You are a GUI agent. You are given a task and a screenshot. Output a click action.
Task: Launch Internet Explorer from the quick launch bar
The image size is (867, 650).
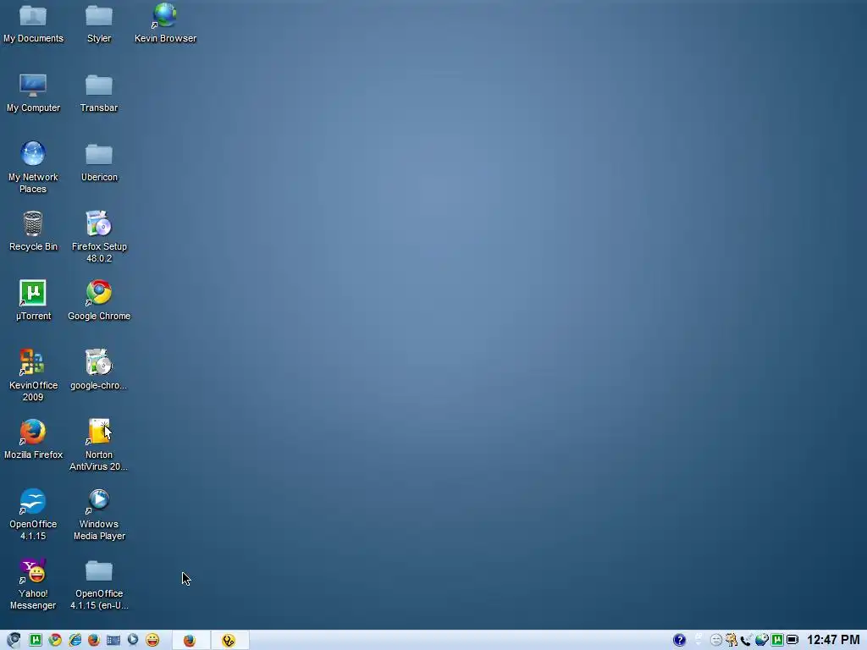75,640
